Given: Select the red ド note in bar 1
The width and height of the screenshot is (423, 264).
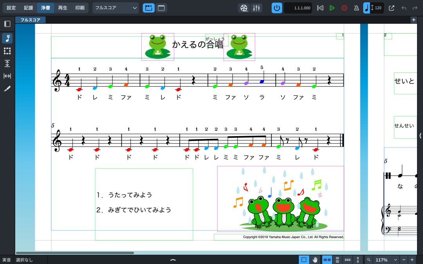Looking at the screenshot, I should click(79, 89).
